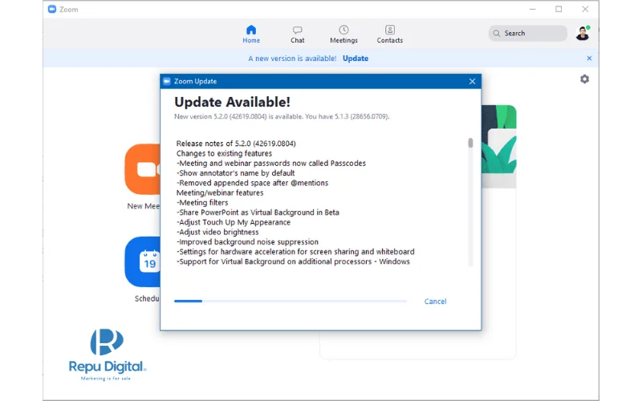Click "Meeting/webinar features" line
642x401 pixels.
[x=220, y=192]
